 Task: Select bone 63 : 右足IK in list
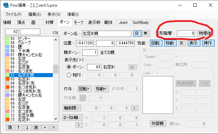coord(29,79)
